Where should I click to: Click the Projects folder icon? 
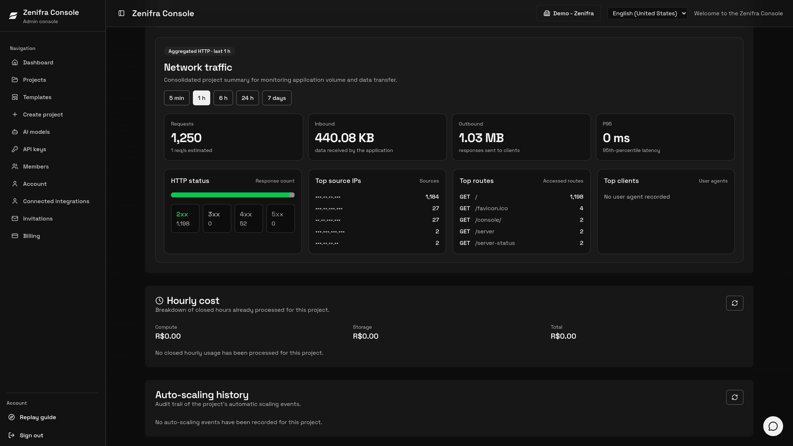[15, 80]
